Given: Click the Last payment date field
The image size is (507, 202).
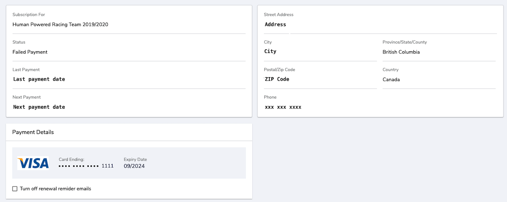Looking at the screenshot, I should [x=128, y=79].
